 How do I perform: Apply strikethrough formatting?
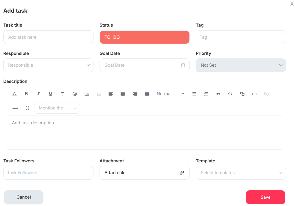63,94
